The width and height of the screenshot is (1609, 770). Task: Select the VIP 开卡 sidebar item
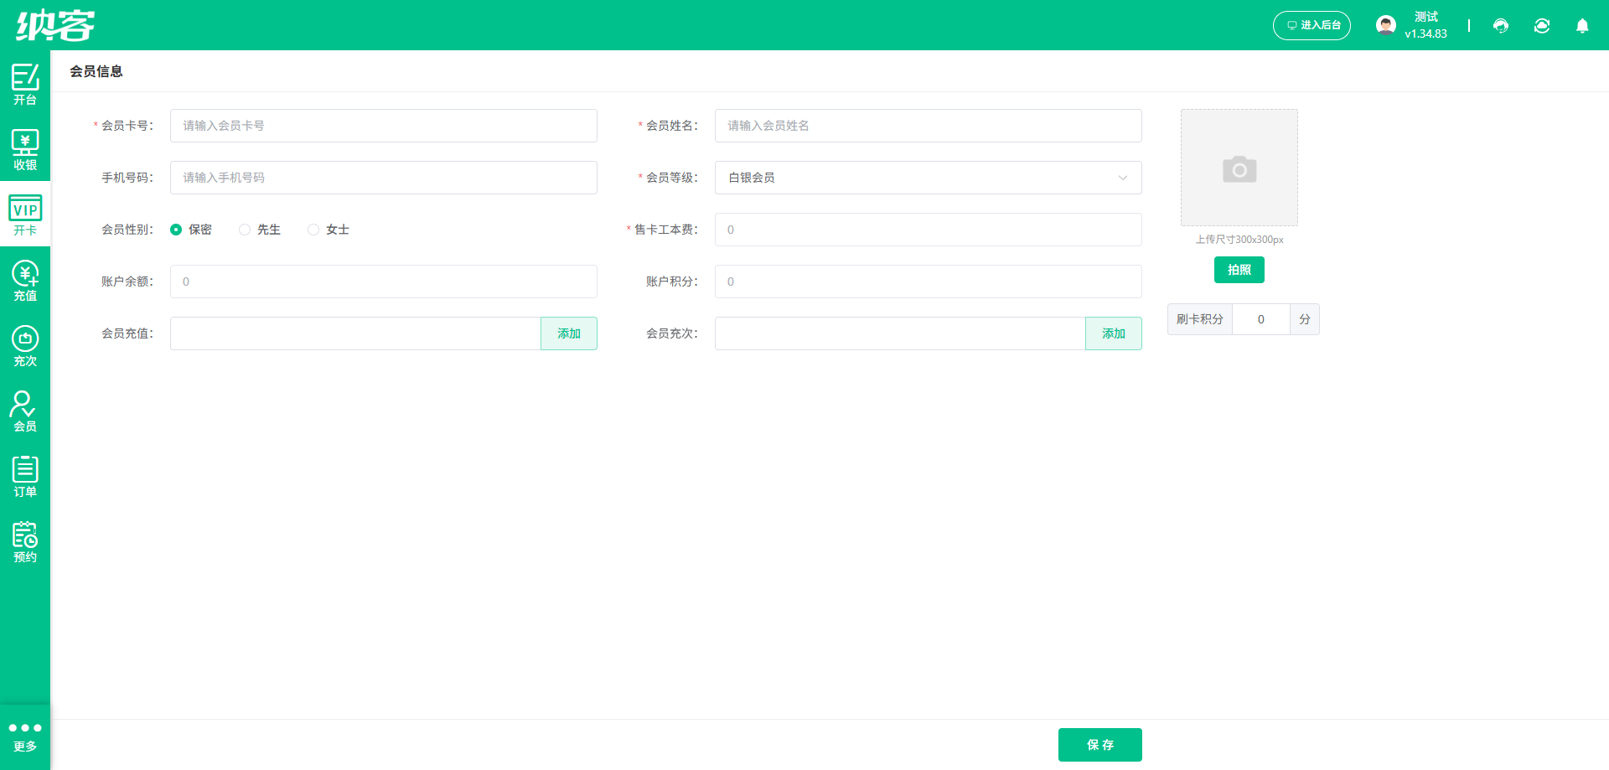(25, 214)
